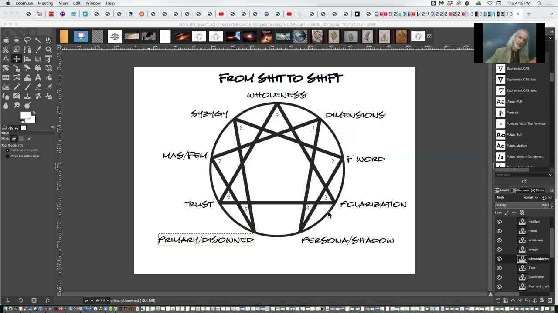558x313 pixels.
Task: Select the Smudge tool
Action: pos(16,105)
